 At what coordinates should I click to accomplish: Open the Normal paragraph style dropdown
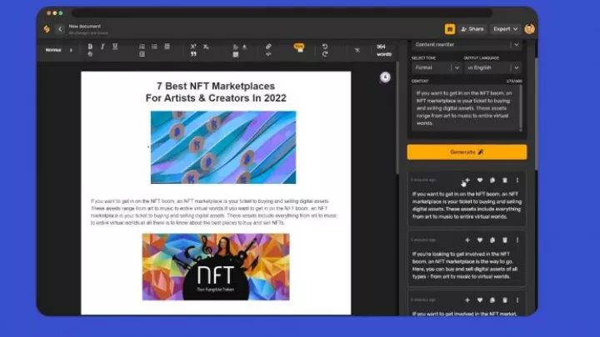tap(58, 50)
